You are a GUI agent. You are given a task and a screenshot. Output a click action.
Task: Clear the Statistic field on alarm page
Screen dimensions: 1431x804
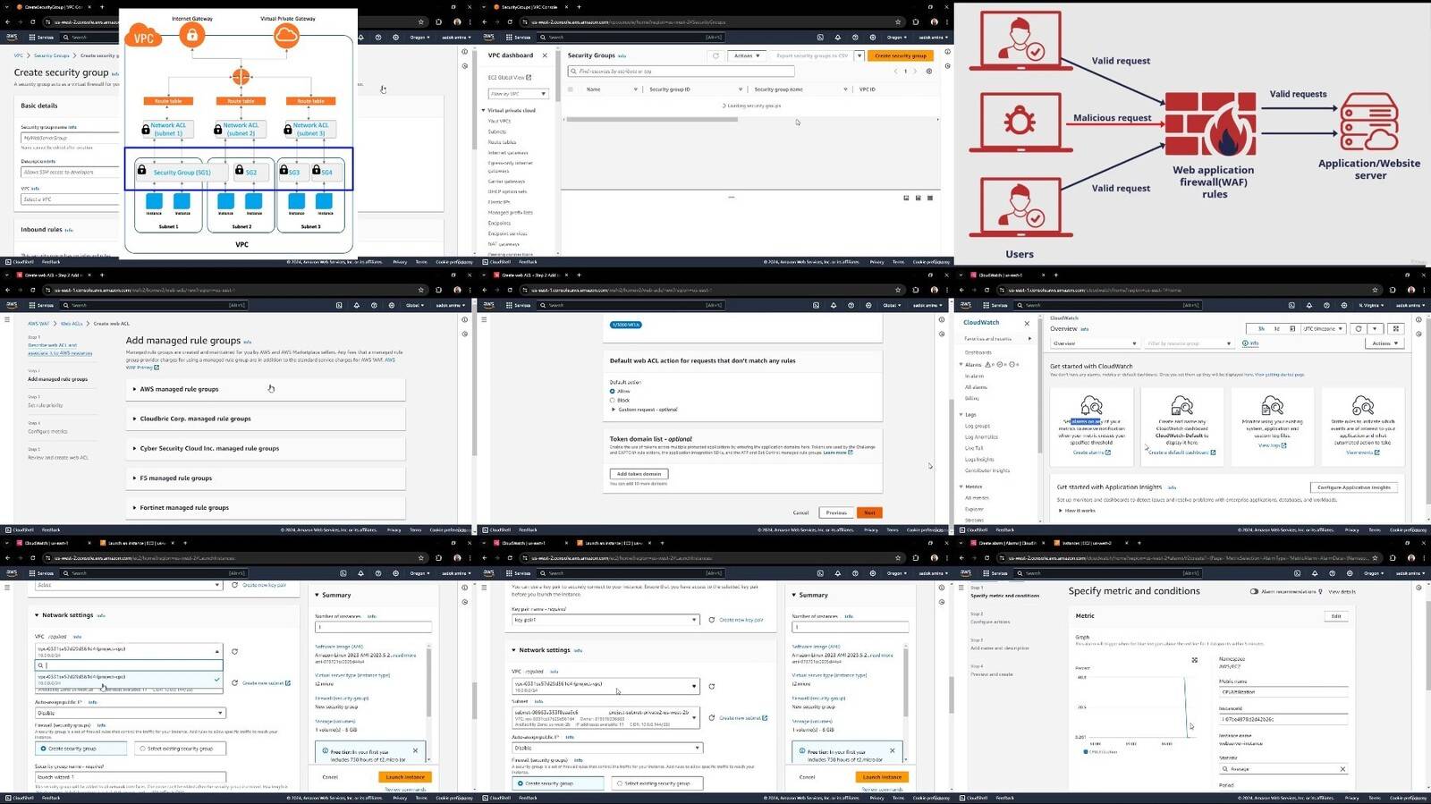1342,769
